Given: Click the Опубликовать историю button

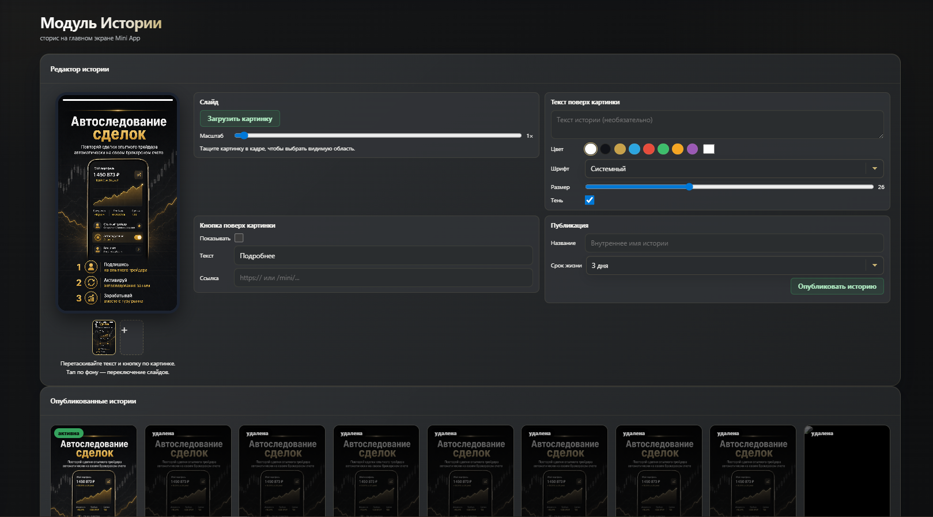Looking at the screenshot, I should [x=837, y=286].
